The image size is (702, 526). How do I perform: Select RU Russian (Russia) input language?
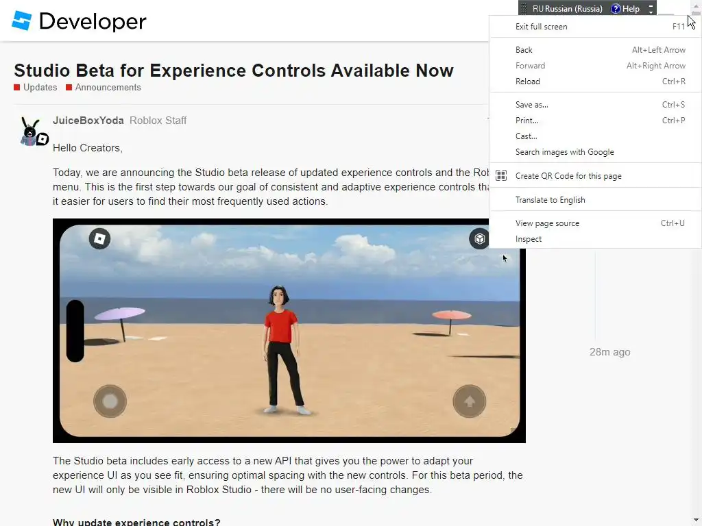tap(567, 9)
